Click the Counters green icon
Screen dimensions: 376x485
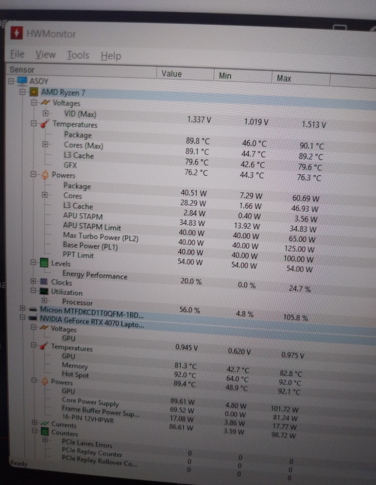click(x=45, y=431)
